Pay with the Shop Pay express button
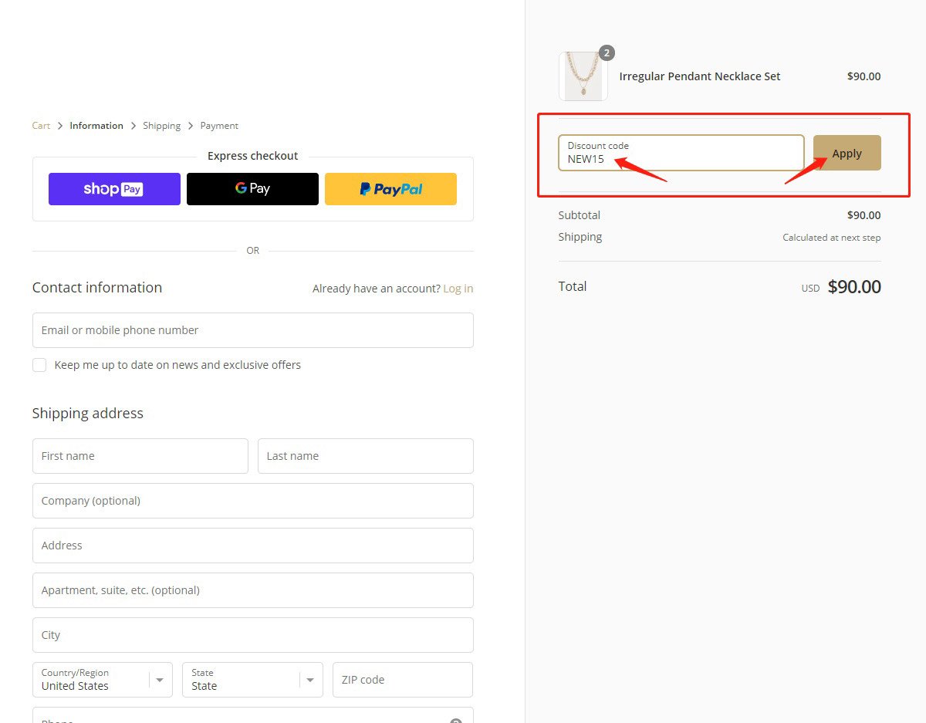Image resolution: width=926 pixels, height=723 pixels. (x=114, y=189)
